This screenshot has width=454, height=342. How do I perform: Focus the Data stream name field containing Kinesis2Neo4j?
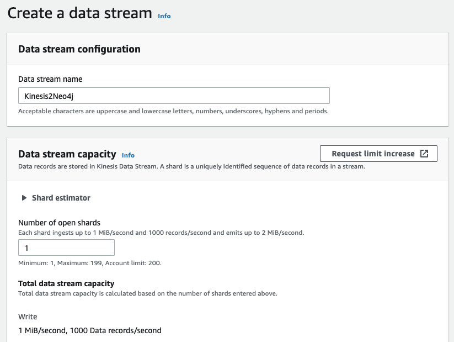pyautogui.click(x=174, y=96)
